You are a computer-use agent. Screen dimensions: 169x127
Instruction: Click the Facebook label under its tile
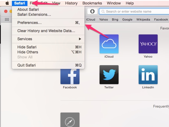(70, 87)
